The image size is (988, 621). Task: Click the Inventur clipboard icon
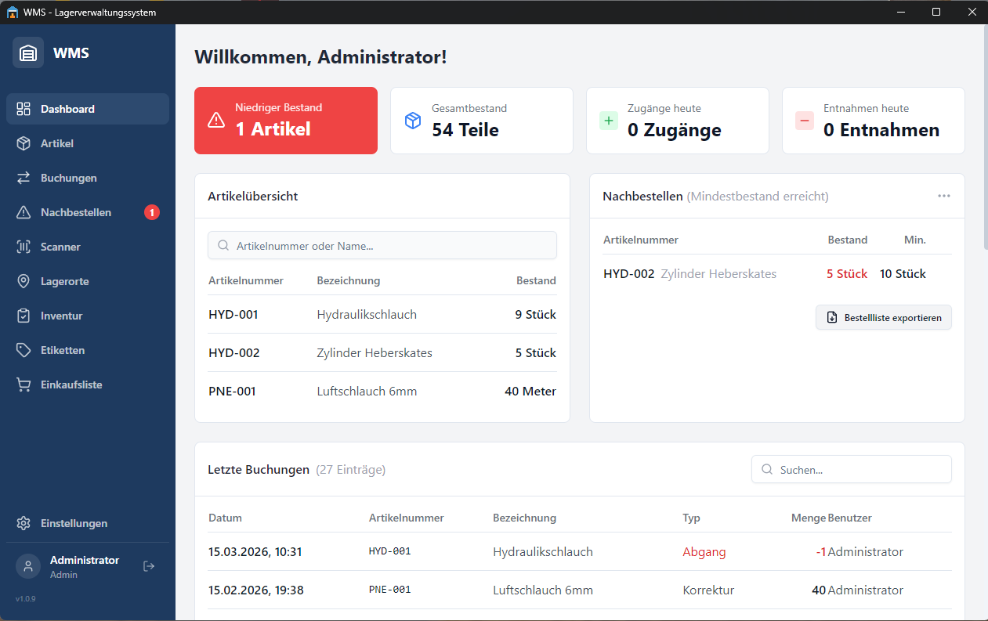point(23,316)
